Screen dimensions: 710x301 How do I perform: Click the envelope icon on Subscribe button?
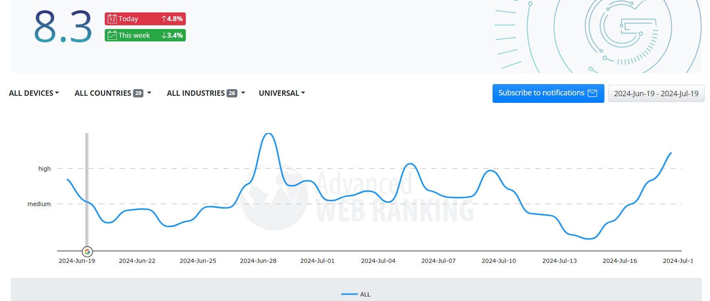coord(592,93)
